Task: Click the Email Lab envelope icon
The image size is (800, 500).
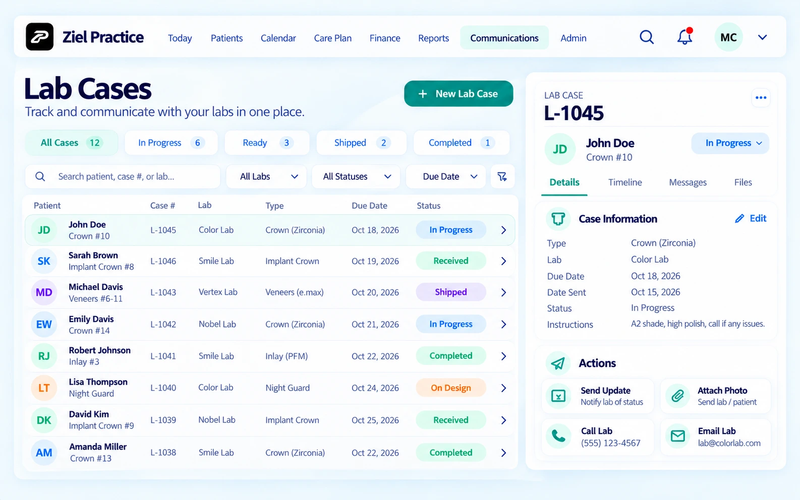Action: (677, 436)
